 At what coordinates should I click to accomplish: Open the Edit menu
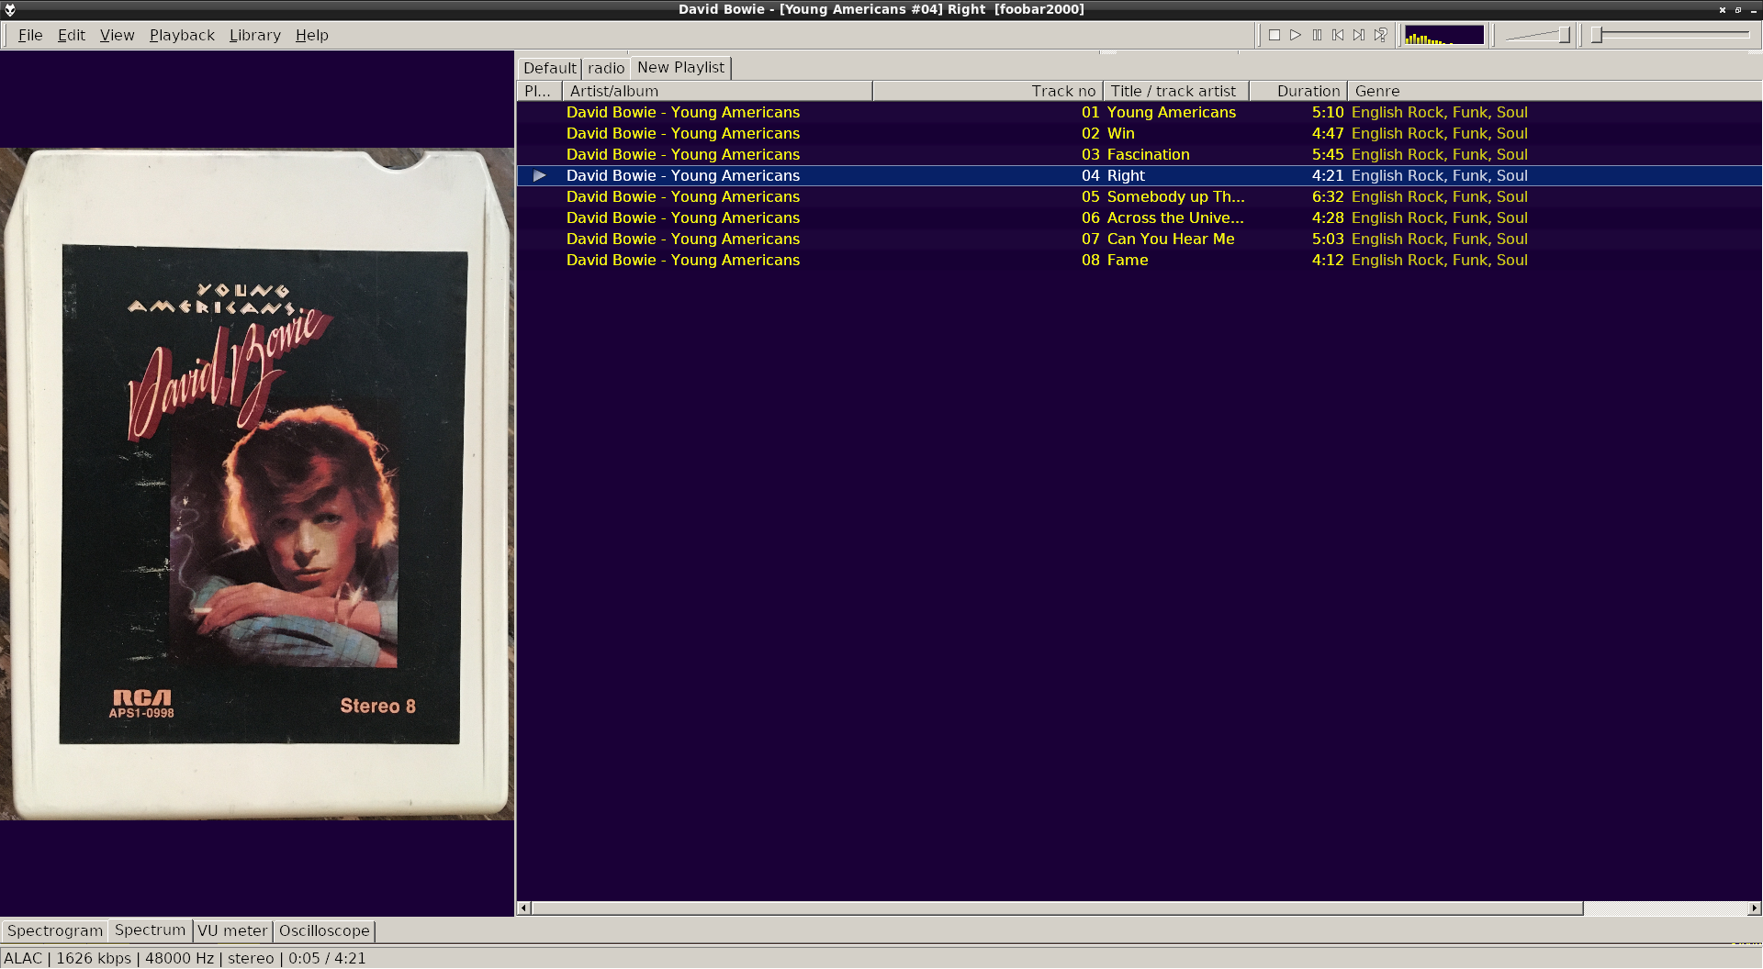[x=72, y=35]
